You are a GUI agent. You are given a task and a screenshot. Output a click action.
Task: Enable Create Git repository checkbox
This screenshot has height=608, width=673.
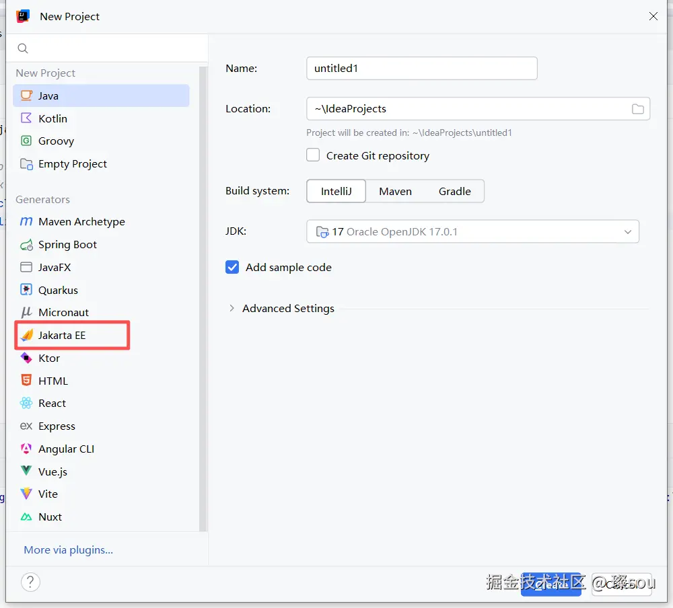click(x=313, y=155)
